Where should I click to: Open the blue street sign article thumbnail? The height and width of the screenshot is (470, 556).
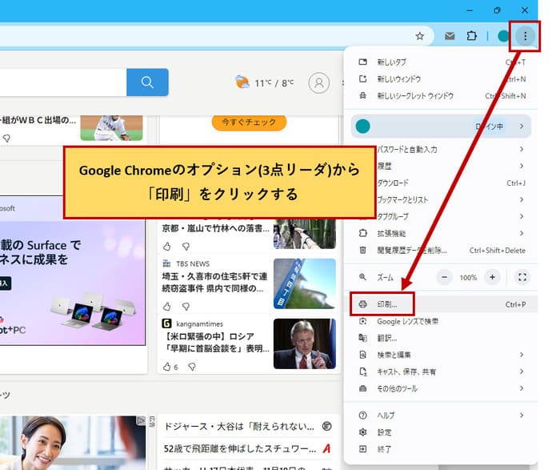(x=305, y=283)
